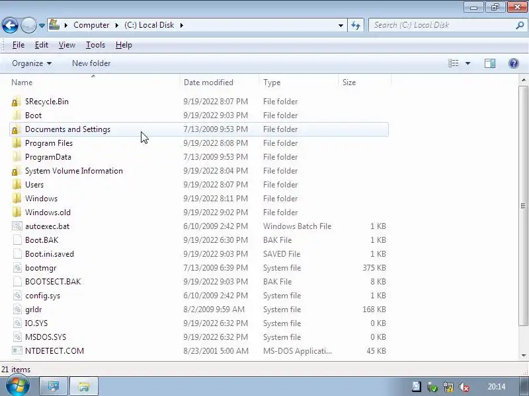The width and height of the screenshot is (529, 396).
Task: Click the taskbar clock showing 20:14
Action: pos(497,387)
